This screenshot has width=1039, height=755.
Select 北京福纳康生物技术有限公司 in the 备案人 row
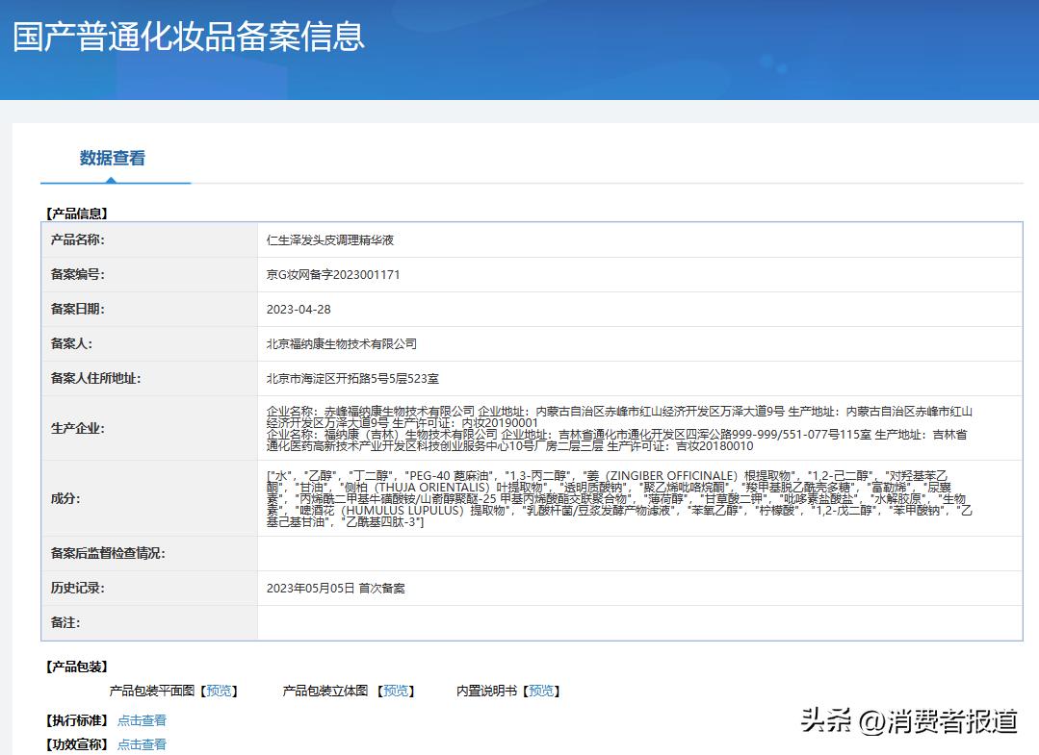344,344
